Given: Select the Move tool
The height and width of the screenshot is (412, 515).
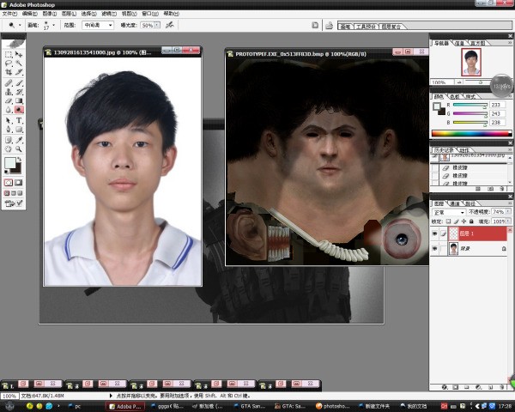Looking at the screenshot, I should pyautogui.click(x=19, y=54).
